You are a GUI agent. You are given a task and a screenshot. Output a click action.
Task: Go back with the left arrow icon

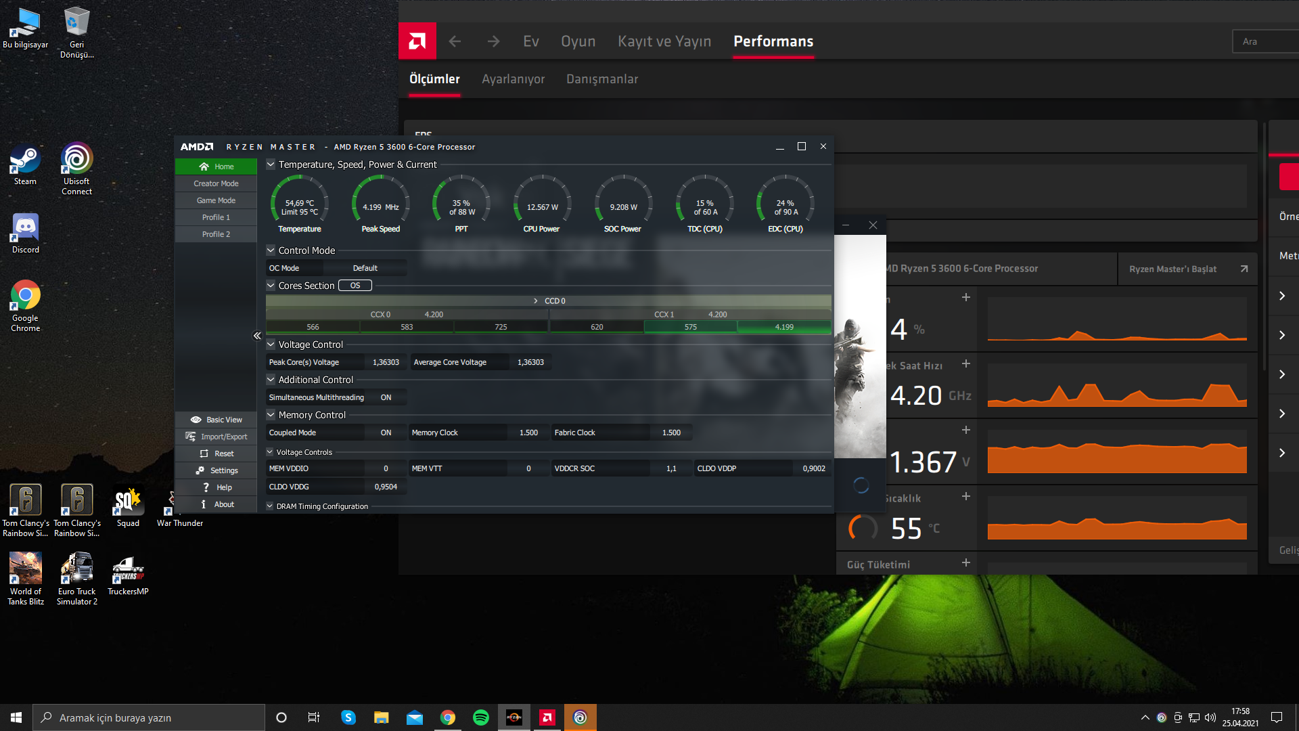point(455,41)
